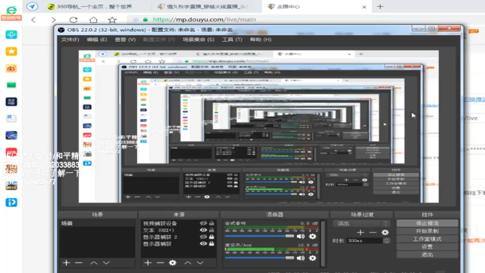Click the mixer panel vertical scrollbar
The width and height of the screenshot is (485, 273).
point(323,243)
